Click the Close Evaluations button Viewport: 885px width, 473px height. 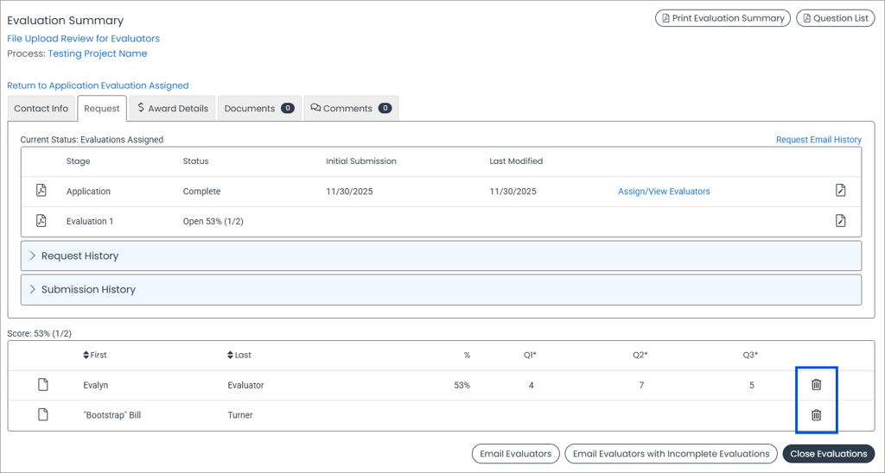coord(829,454)
